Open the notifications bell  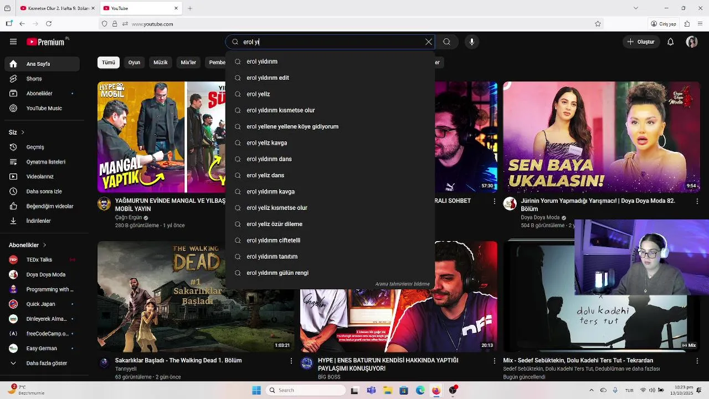(670, 42)
